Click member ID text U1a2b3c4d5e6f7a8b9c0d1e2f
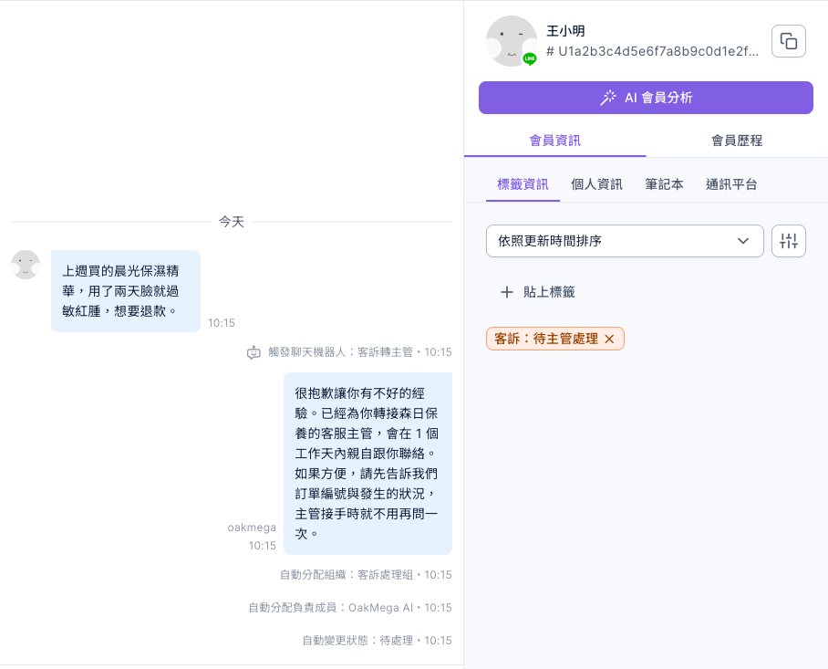This screenshot has width=828, height=669. pyautogui.click(x=652, y=51)
